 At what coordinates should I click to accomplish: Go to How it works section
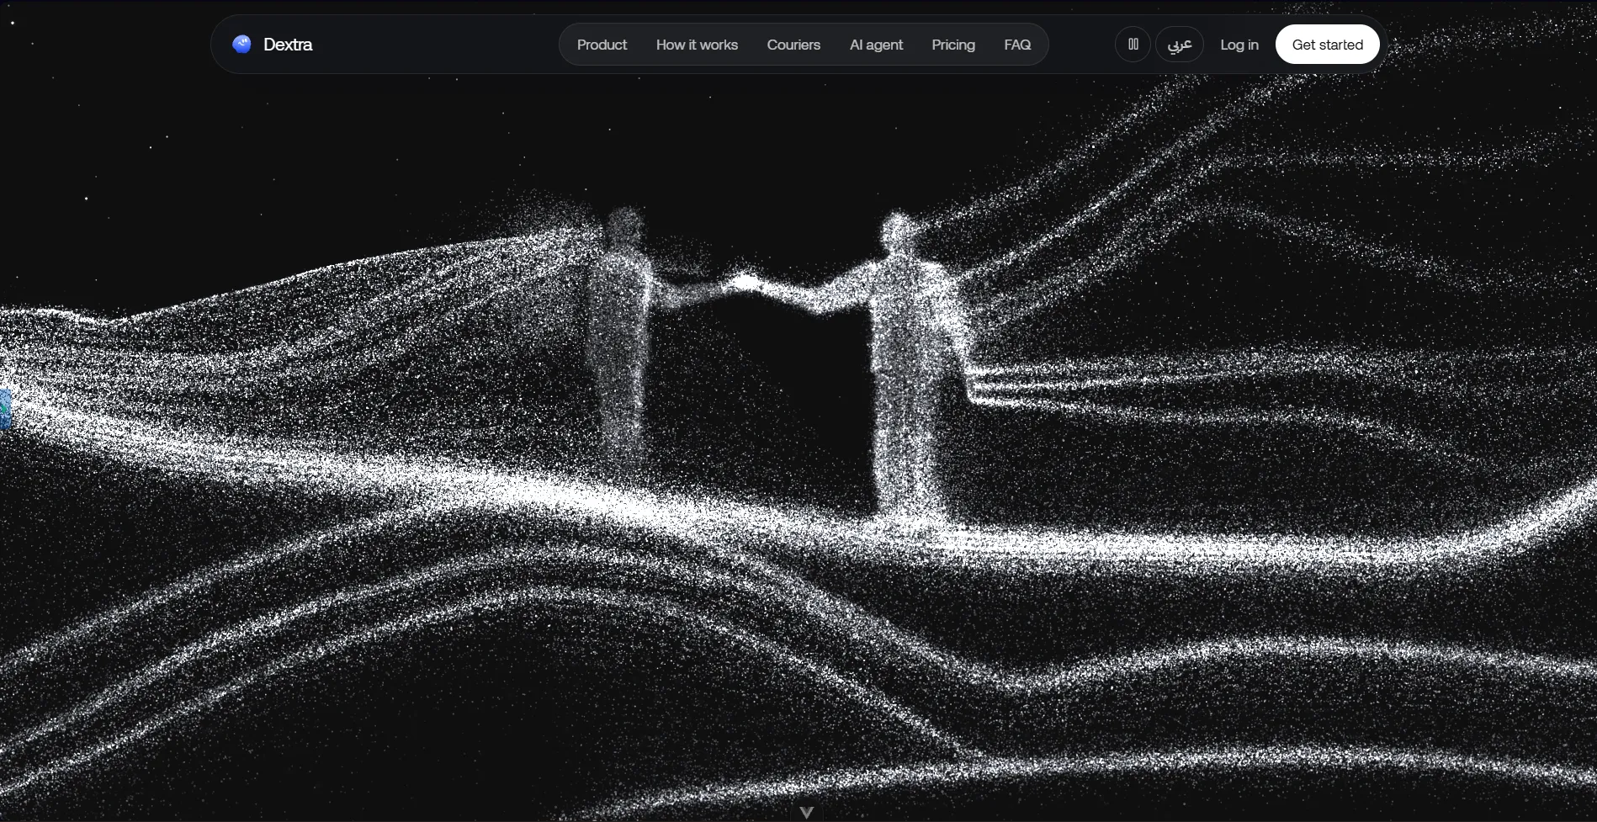(697, 45)
